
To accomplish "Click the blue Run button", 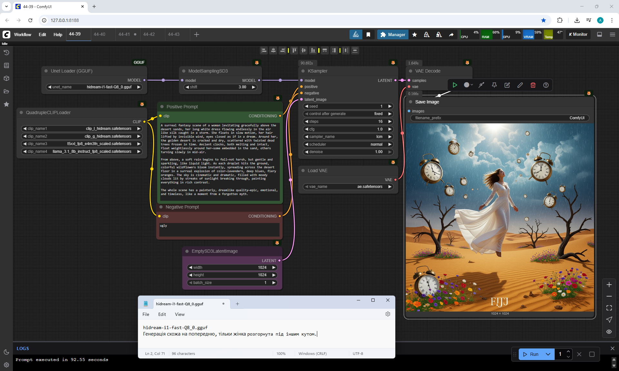I will tap(531, 354).
